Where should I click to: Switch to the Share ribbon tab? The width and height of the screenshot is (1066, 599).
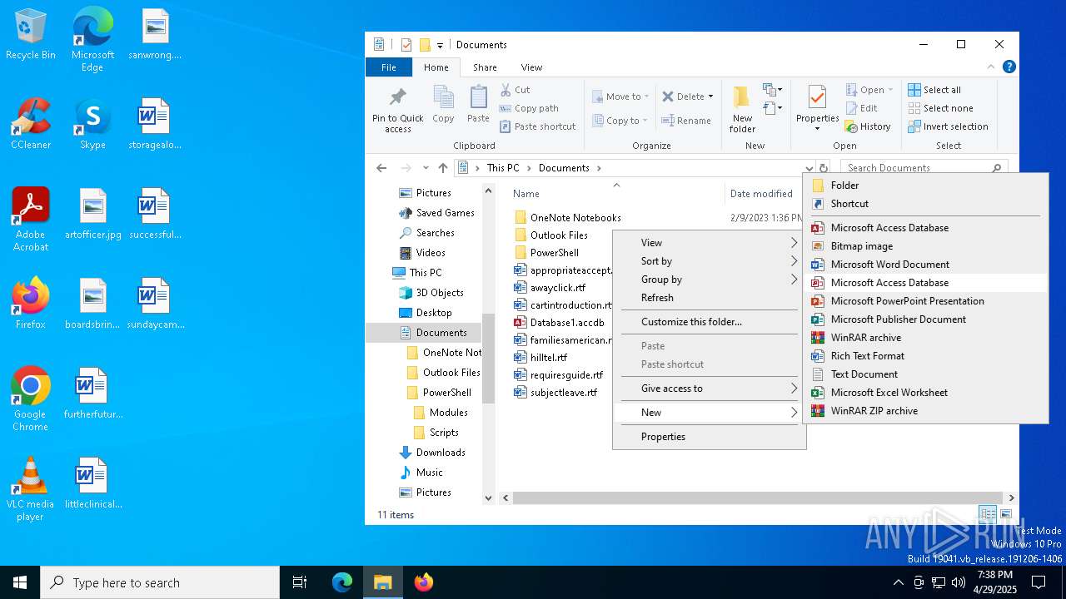tap(485, 67)
